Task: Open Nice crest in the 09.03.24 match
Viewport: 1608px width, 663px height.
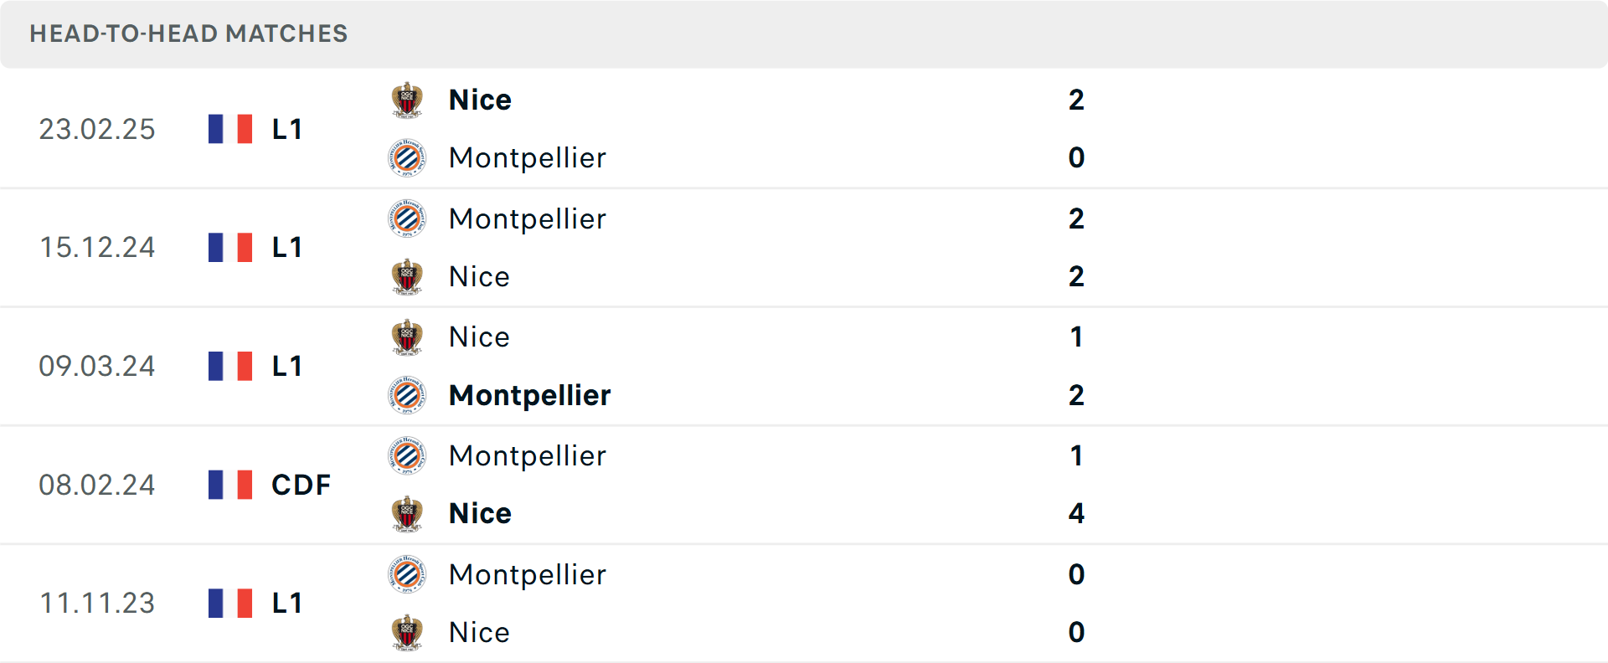Action: coord(407,337)
